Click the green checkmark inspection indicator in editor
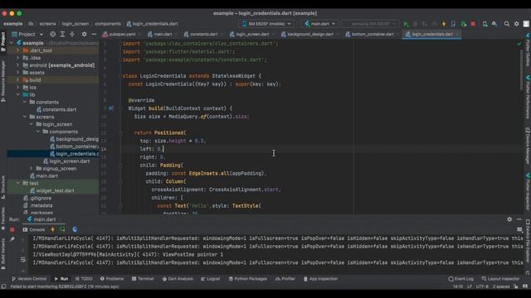This screenshot has width=531, height=298. [x=519, y=44]
